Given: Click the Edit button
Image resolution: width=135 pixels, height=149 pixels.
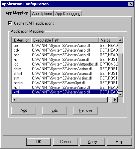Looking at the screenshot, I should pyautogui.click(x=55, y=110).
